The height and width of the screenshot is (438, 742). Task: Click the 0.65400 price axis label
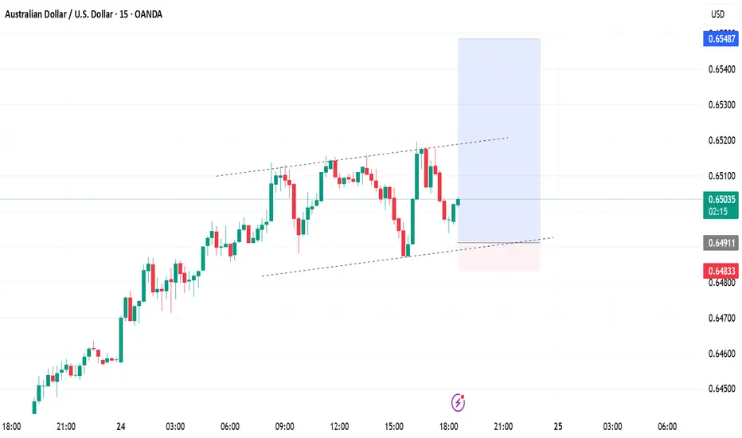(721, 69)
